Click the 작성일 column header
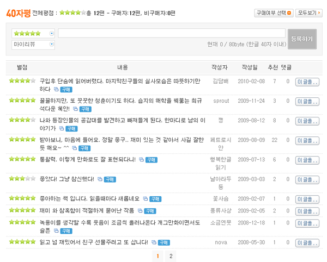327x262 pixels. [250, 67]
